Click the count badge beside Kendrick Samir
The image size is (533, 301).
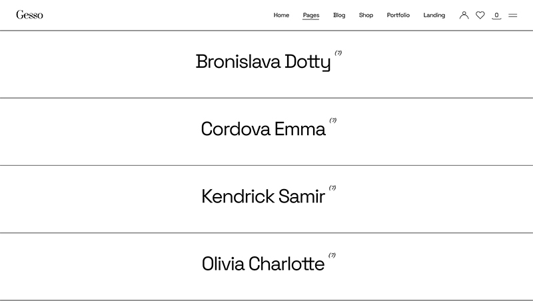[332, 188]
